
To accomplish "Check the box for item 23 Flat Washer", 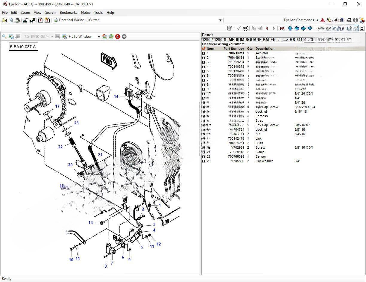I will pos(204,161).
